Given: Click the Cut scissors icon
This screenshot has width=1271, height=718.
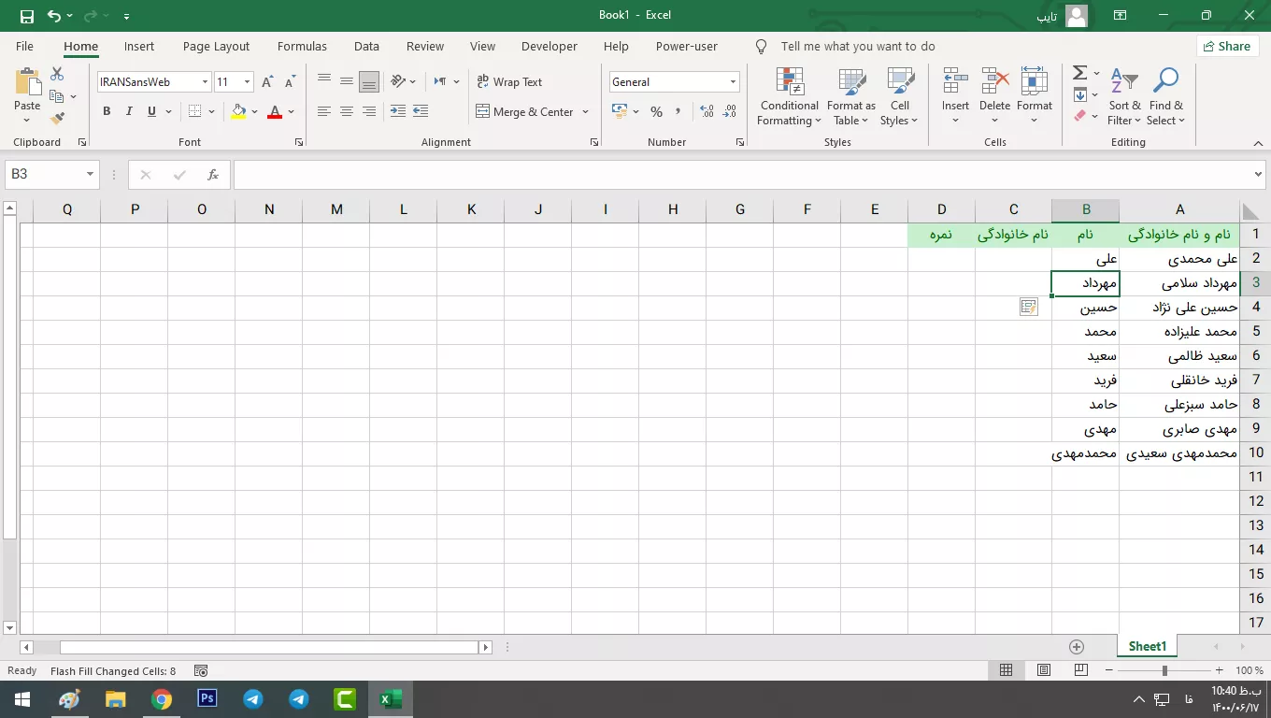Looking at the screenshot, I should point(57,74).
